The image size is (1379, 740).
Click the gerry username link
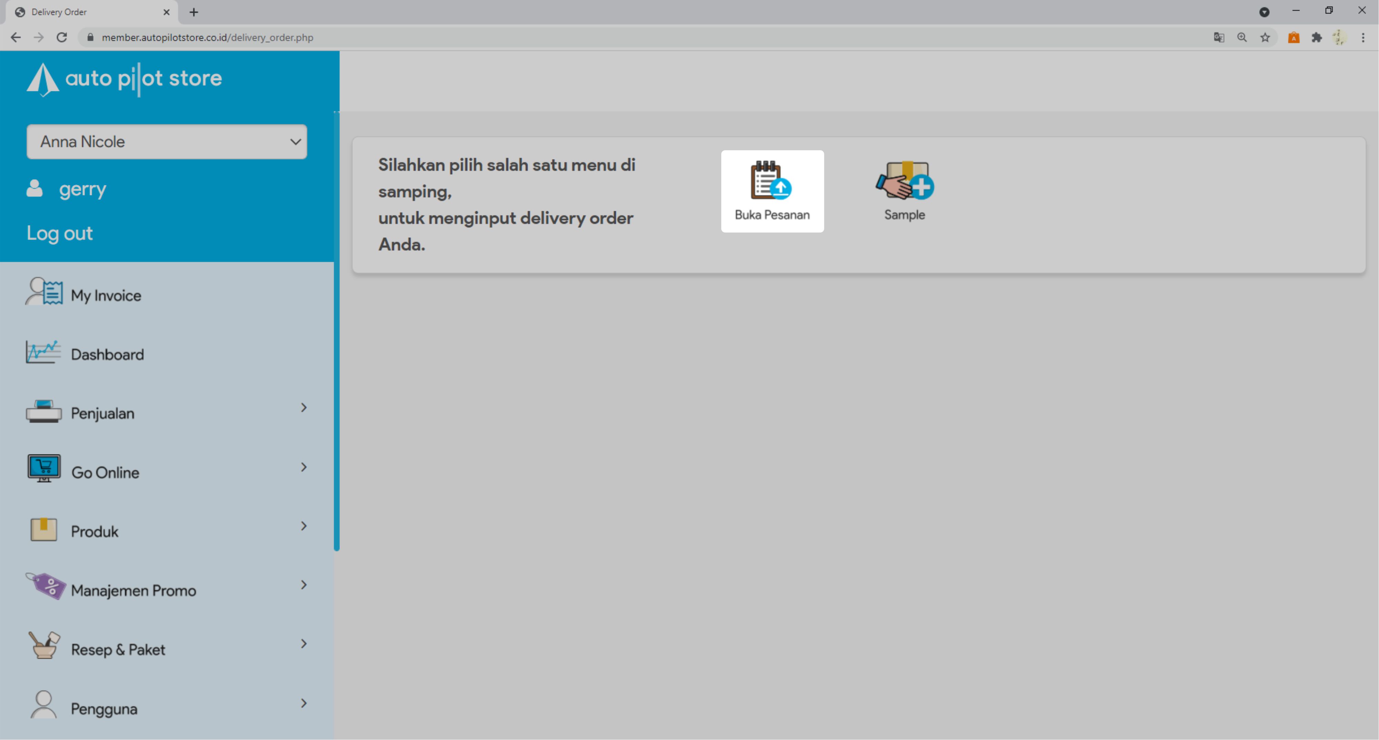pyautogui.click(x=82, y=189)
